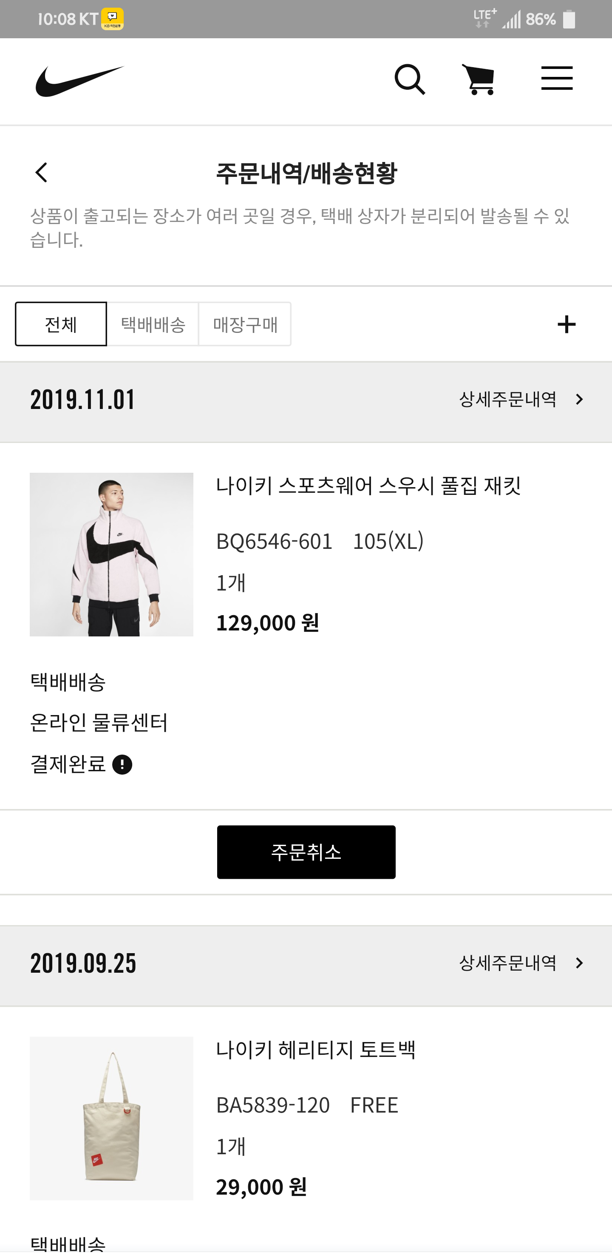Go back using the left arrow
The width and height of the screenshot is (612, 1255).
[x=42, y=173]
